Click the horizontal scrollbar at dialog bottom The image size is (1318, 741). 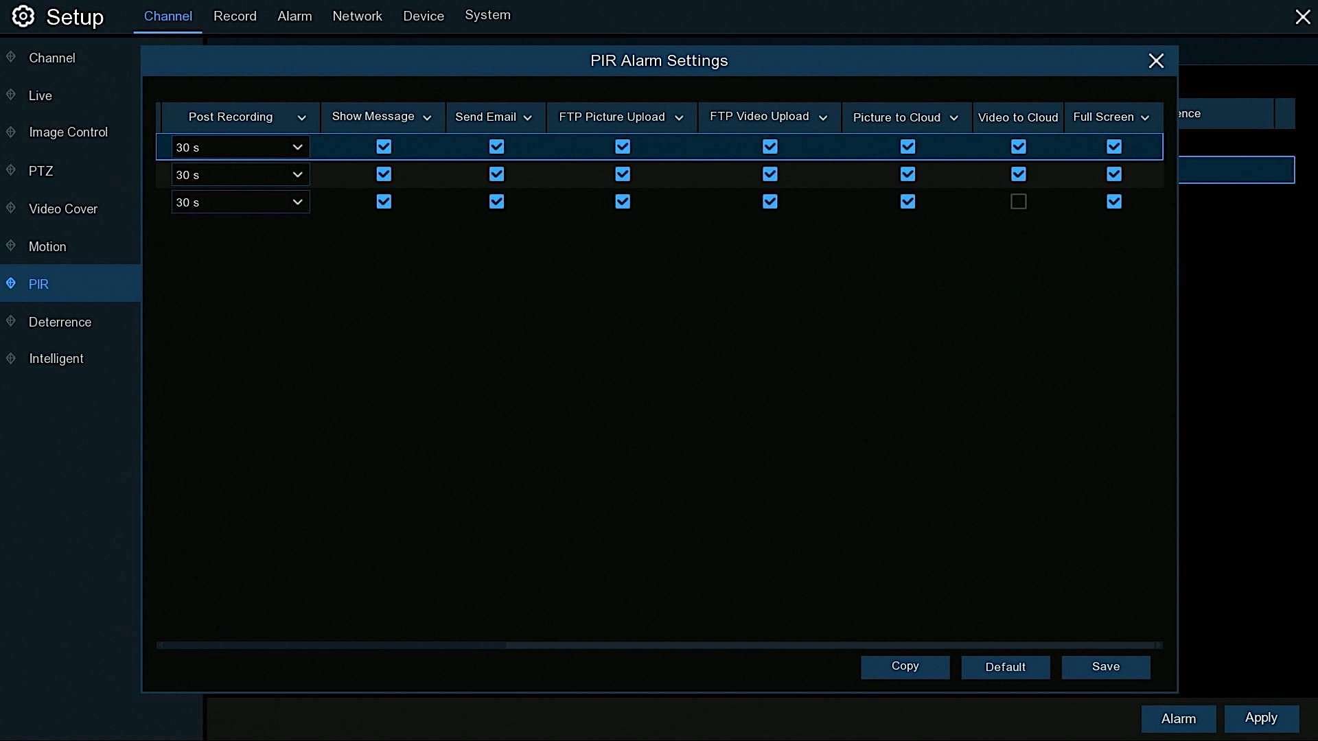[659, 645]
